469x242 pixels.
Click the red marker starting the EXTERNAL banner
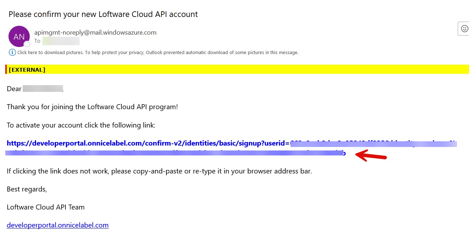click(x=6, y=70)
